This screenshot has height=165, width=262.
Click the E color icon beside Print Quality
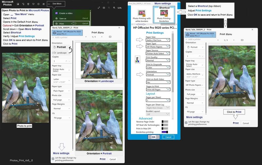tap(137, 59)
